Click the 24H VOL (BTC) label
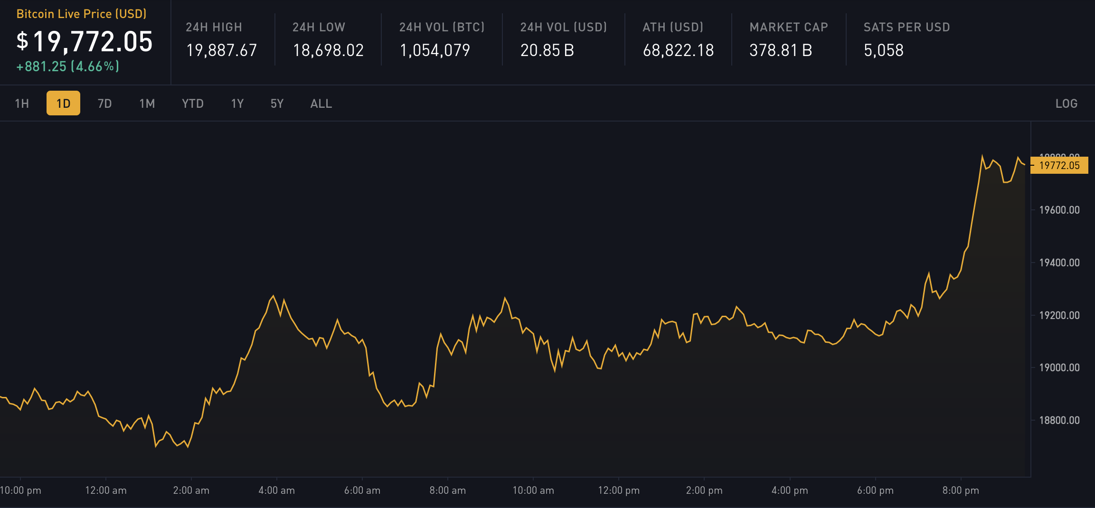This screenshot has width=1095, height=508. 442,27
